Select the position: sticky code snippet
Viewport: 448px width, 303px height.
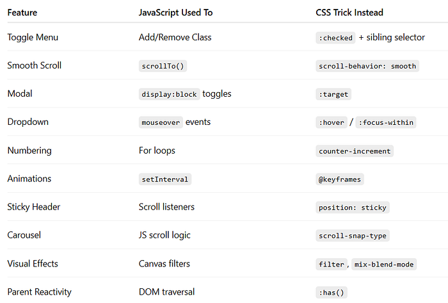(x=353, y=208)
